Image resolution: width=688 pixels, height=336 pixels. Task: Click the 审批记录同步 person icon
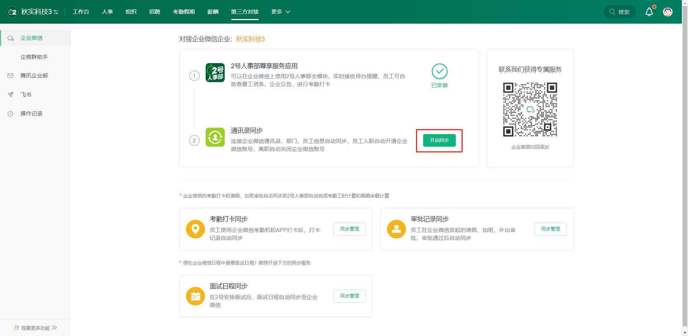point(396,229)
